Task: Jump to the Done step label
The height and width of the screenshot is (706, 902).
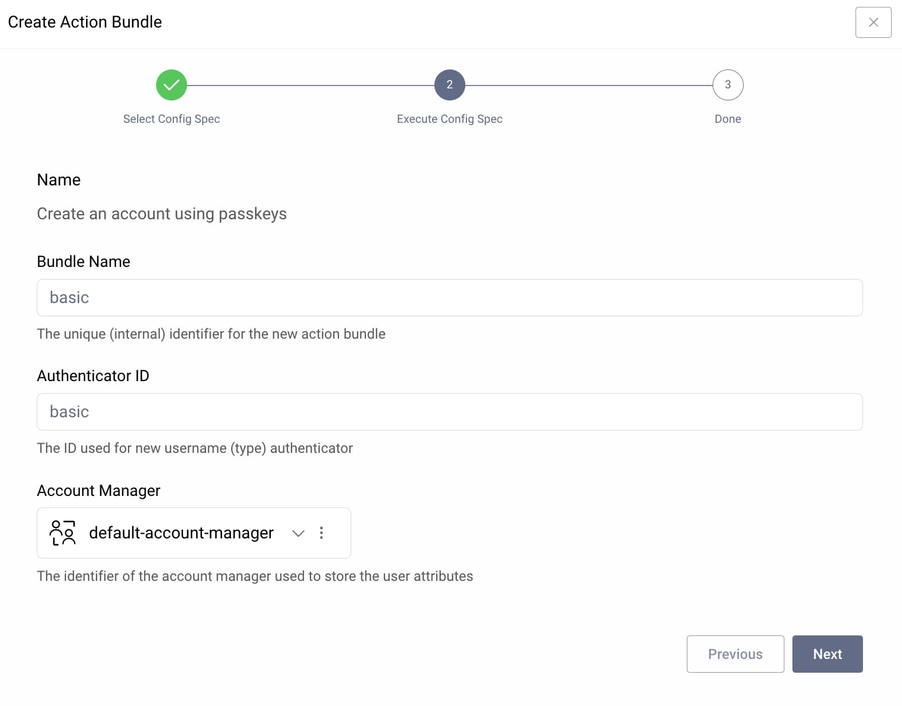Action: point(728,119)
